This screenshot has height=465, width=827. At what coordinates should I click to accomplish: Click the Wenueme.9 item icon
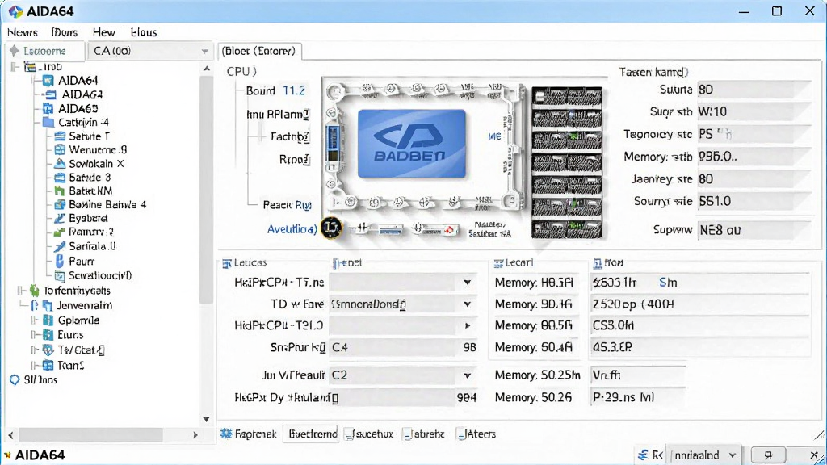click(x=60, y=149)
